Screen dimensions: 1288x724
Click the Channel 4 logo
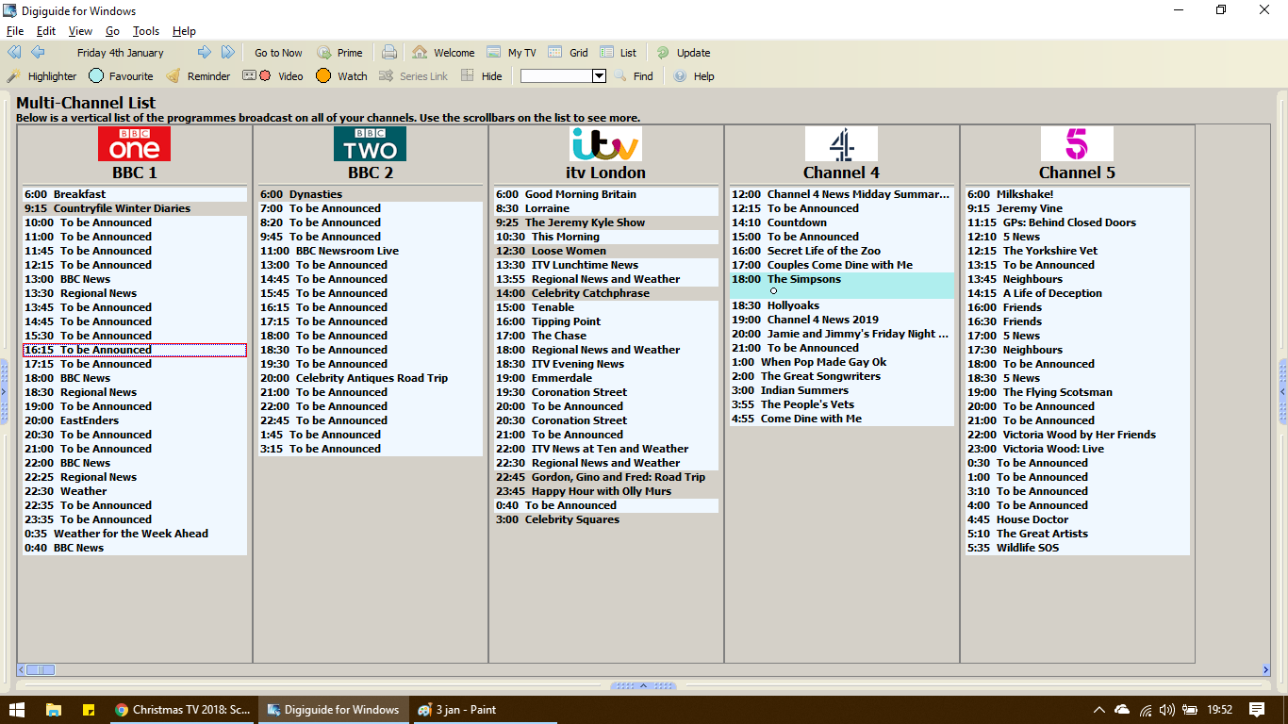tap(841, 144)
